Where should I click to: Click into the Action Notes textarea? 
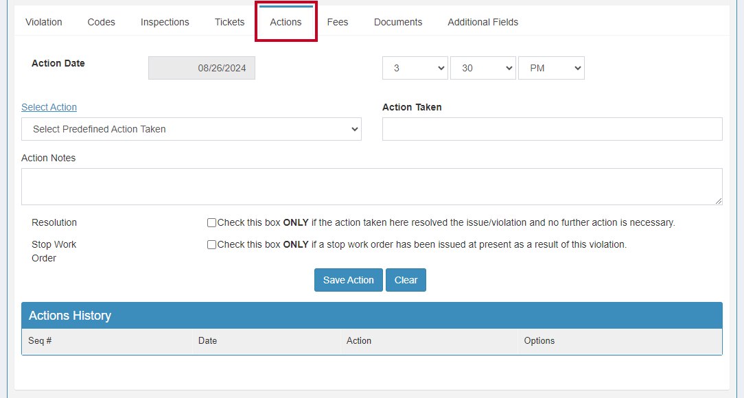pos(372,187)
